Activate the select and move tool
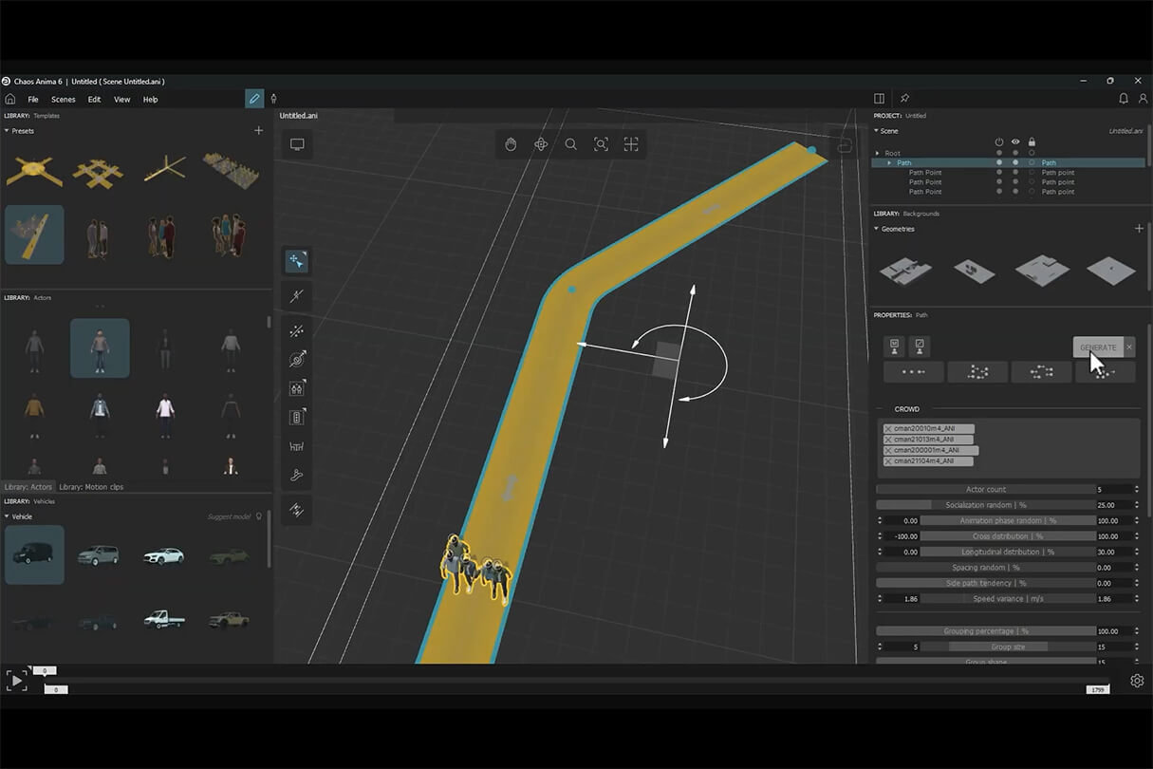This screenshot has width=1153, height=769. [297, 261]
